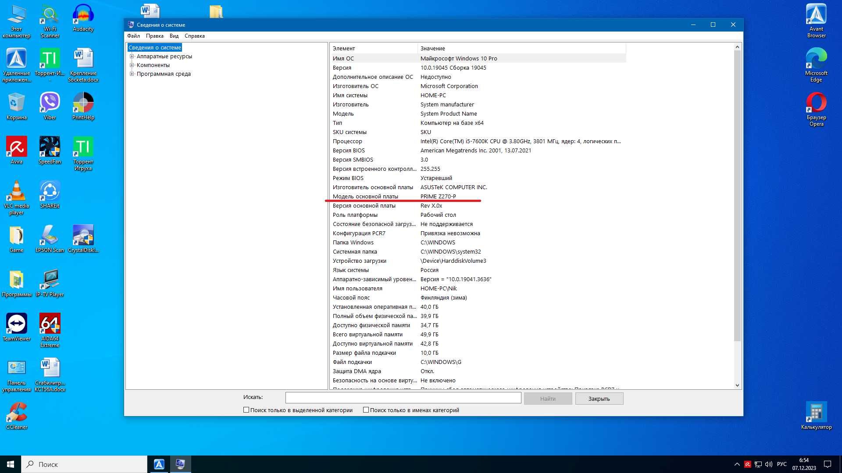Check Поиск только в выделенной категории
Image resolution: width=842 pixels, height=473 pixels.
pos(246,410)
